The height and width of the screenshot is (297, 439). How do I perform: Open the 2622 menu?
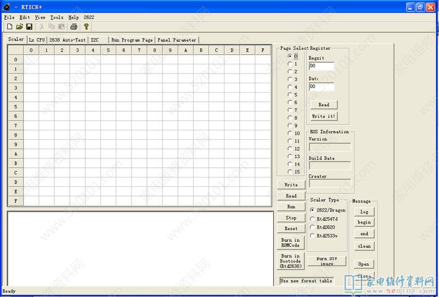click(89, 18)
